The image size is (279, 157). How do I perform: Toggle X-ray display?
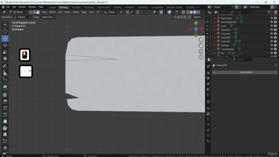[183, 12]
